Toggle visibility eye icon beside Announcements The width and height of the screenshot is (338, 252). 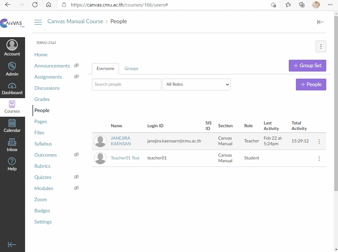pos(76,66)
